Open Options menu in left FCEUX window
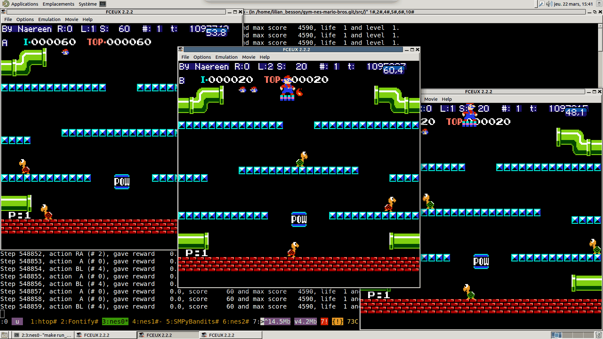 click(25, 19)
